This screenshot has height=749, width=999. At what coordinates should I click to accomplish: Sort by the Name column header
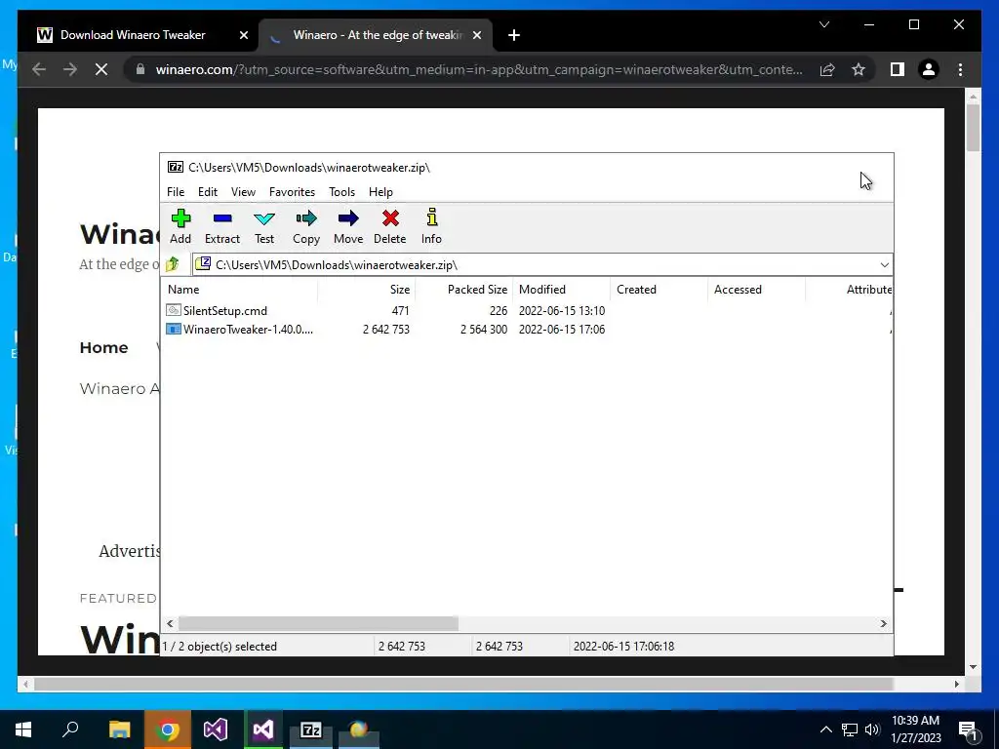pyautogui.click(x=240, y=289)
